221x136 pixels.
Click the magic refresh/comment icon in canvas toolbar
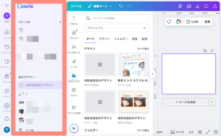point(169,22)
